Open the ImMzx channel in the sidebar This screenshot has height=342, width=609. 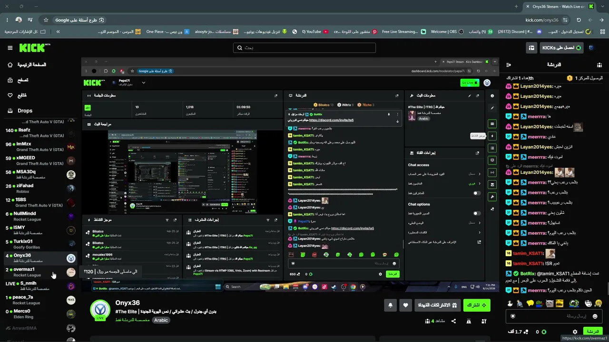tap(39, 146)
